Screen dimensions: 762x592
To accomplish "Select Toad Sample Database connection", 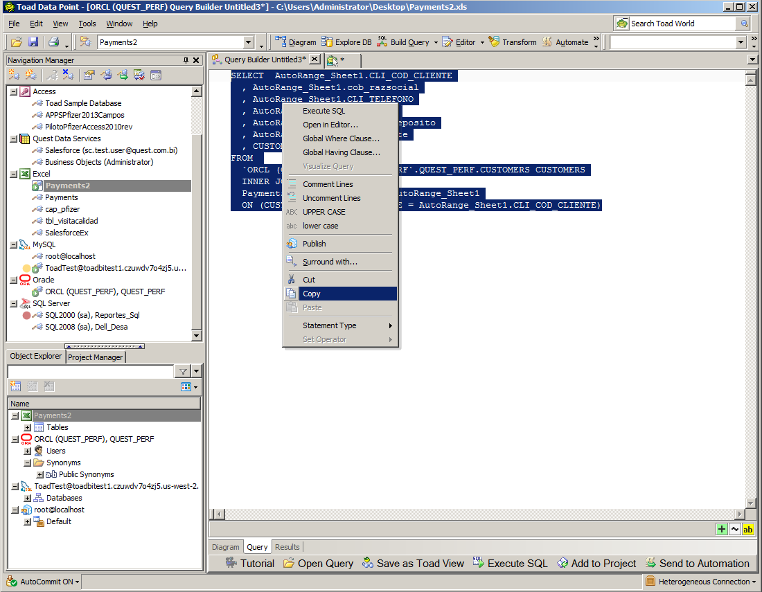I will click(83, 103).
